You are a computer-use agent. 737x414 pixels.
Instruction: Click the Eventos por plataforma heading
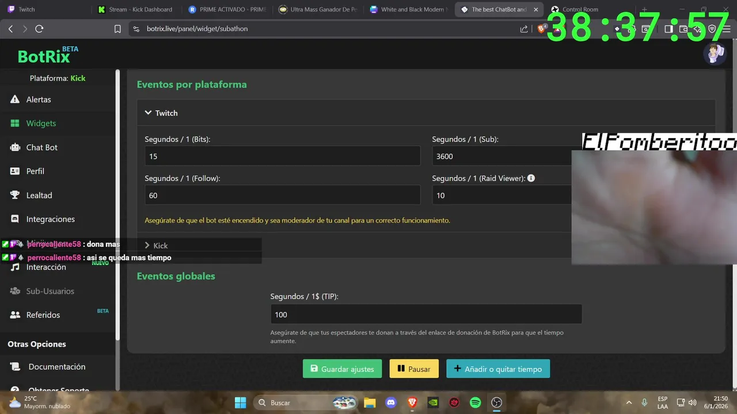click(x=192, y=85)
